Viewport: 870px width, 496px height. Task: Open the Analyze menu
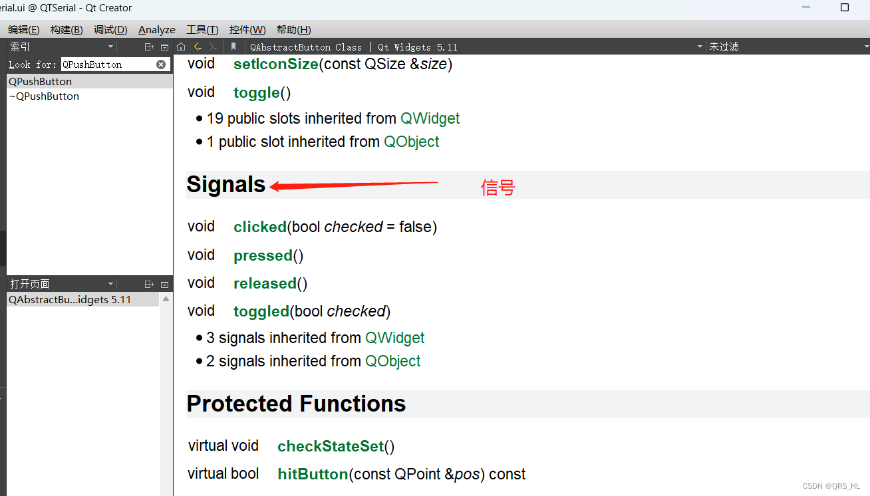[x=157, y=30]
